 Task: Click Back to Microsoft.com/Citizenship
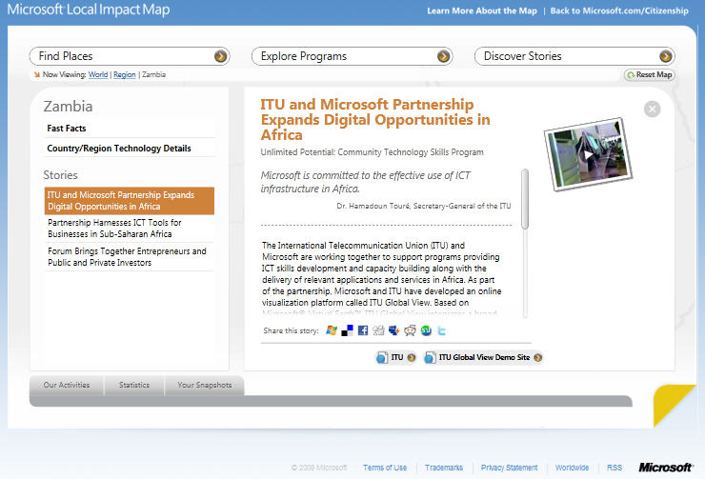[619, 10]
